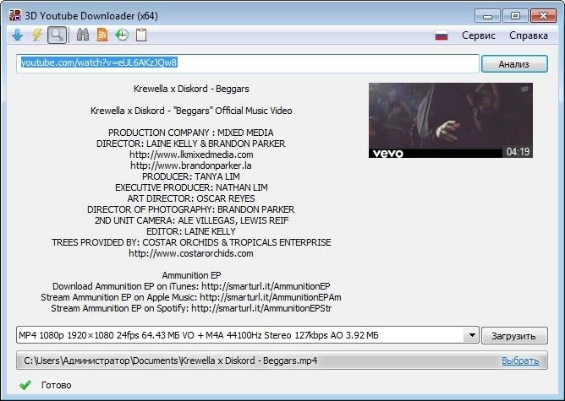
Task: Toggle the magnifier analysis mode icon
Action: click(57, 35)
